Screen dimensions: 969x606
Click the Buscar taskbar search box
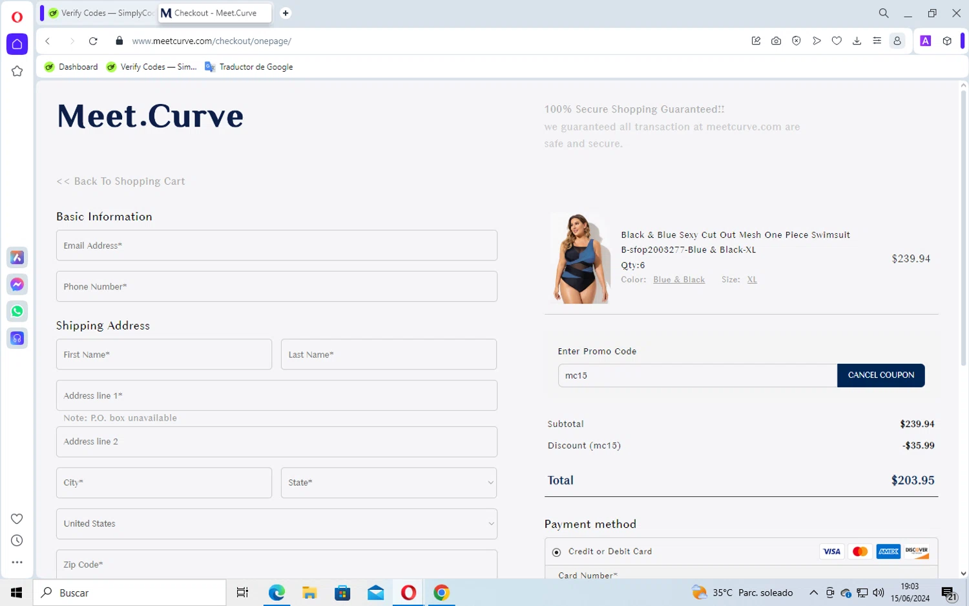click(129, 592)
